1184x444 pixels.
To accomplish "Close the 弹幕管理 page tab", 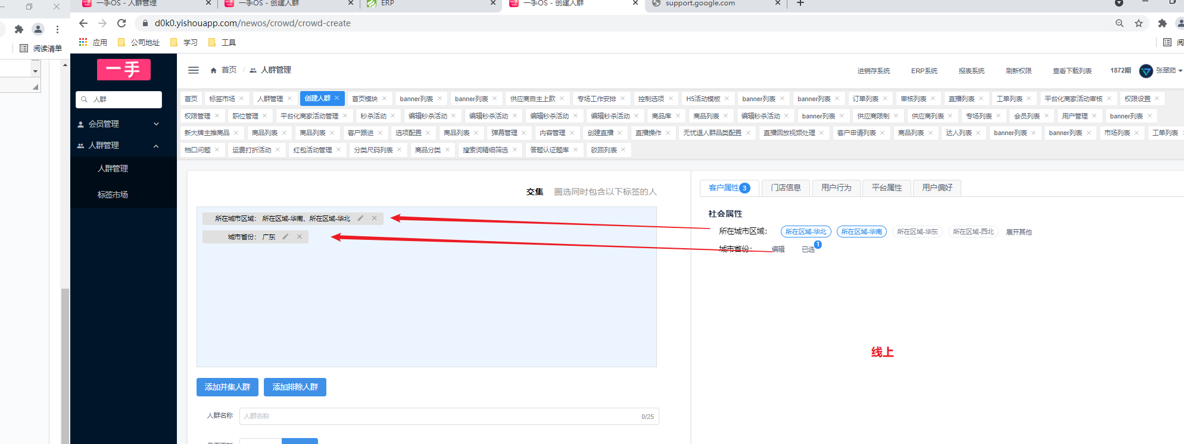I will (524, 133).
